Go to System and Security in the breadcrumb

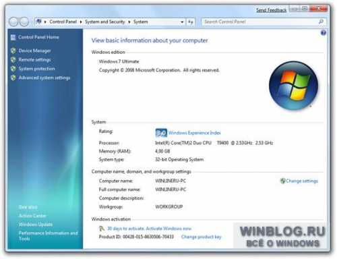pyautogui.click(x=104, y=22)
